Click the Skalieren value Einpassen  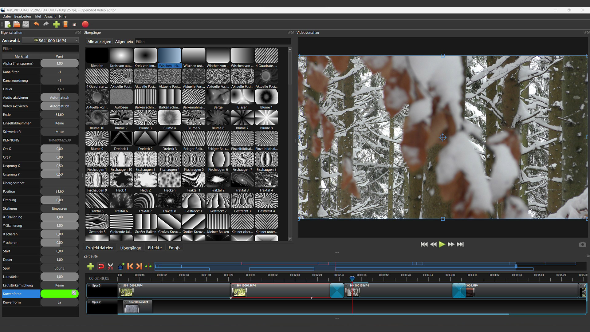pyautogui.click(x=59, y=208)
